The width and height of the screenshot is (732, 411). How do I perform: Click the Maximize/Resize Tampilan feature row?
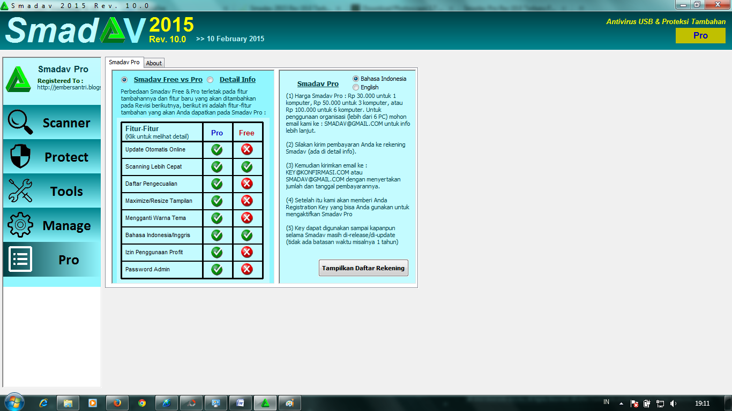[x=162, y=201]
